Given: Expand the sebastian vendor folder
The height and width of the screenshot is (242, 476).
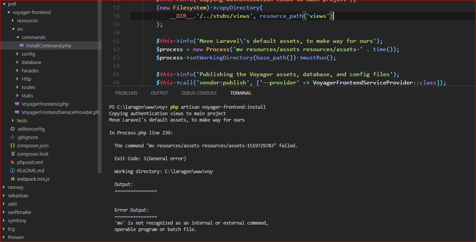Looking at the screenshot, I should pos(4,195).
